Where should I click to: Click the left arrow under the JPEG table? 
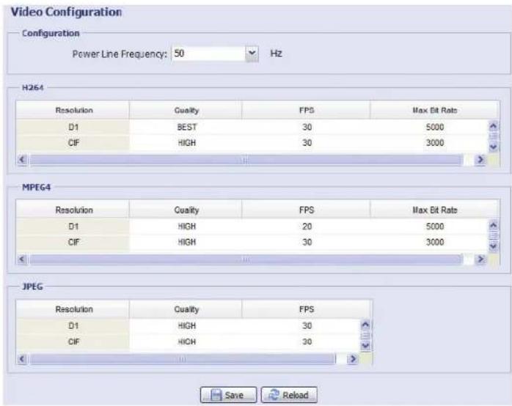(x=22, y=358)
